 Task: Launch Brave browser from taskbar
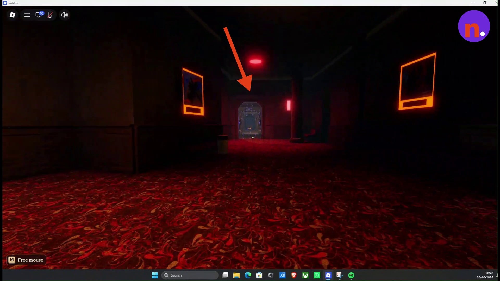click(x=294, y=275)
